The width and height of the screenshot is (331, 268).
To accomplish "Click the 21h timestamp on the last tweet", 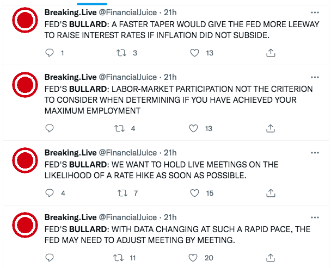I will pyautogui.click(x=170, y=216).
